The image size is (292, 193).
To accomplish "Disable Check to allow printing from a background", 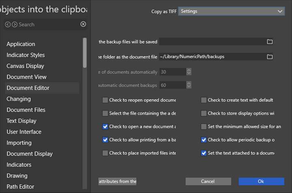I will click(105, 140).
